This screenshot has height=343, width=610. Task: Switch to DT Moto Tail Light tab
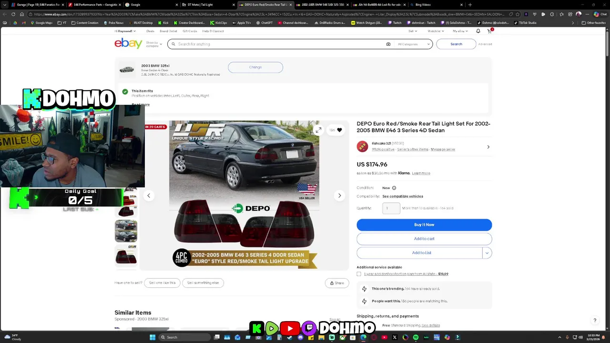208,5
